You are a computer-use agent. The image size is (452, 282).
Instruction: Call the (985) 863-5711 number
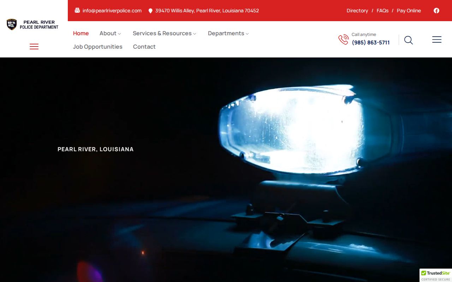pos(371,43)
